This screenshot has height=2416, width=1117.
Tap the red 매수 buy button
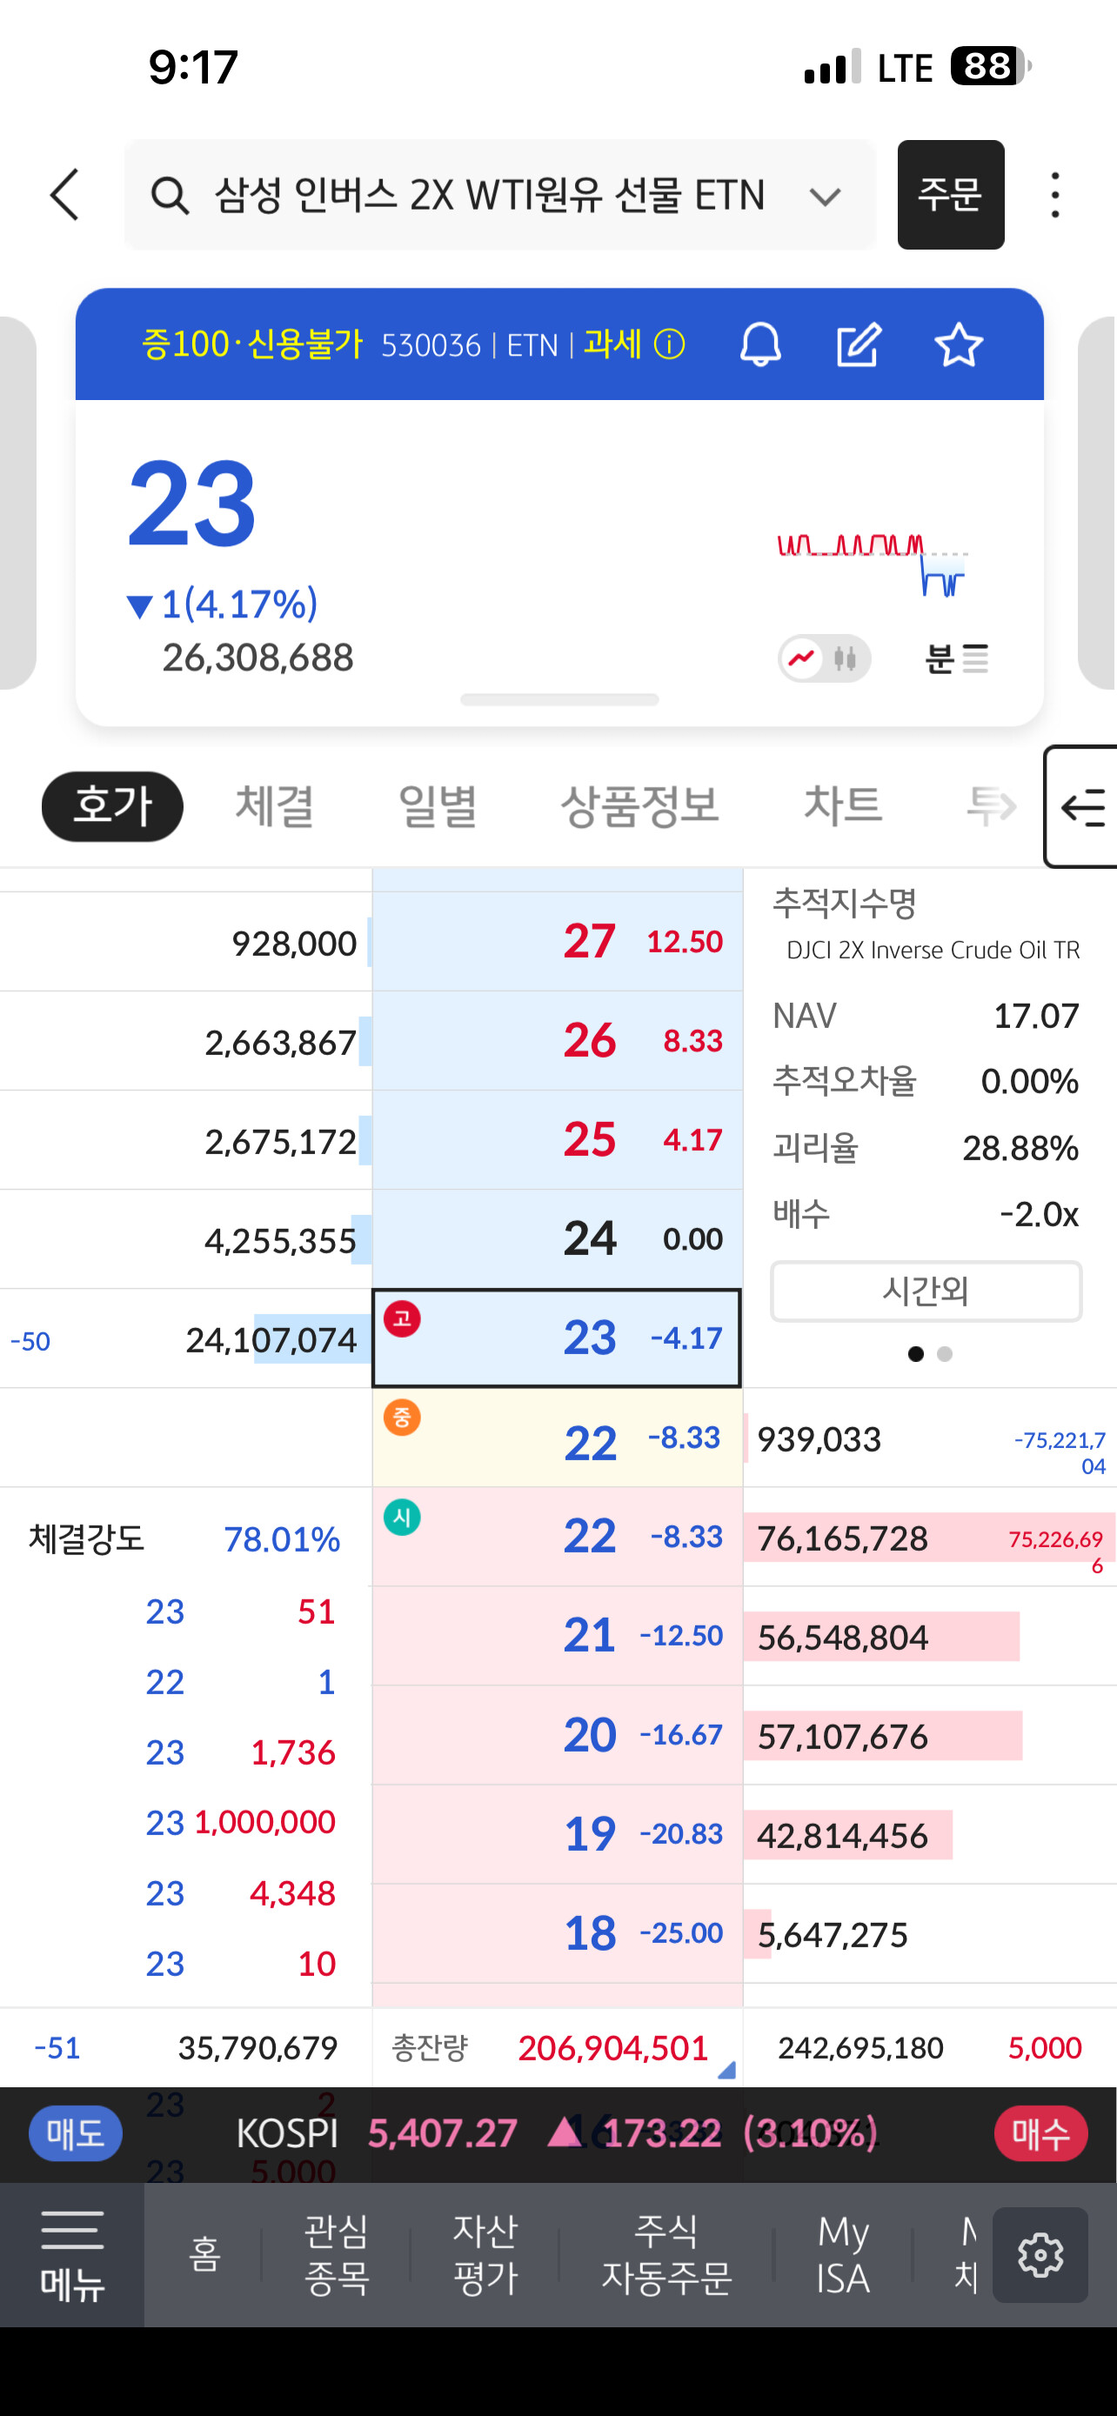click(1041, 2133)
